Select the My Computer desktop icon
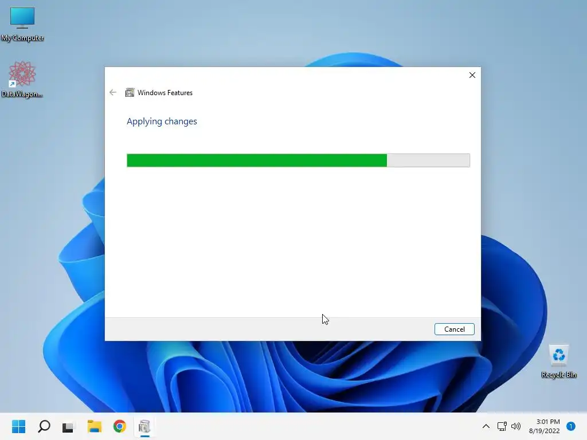Screen dimensions: 587x440 [x=22, y=24]
